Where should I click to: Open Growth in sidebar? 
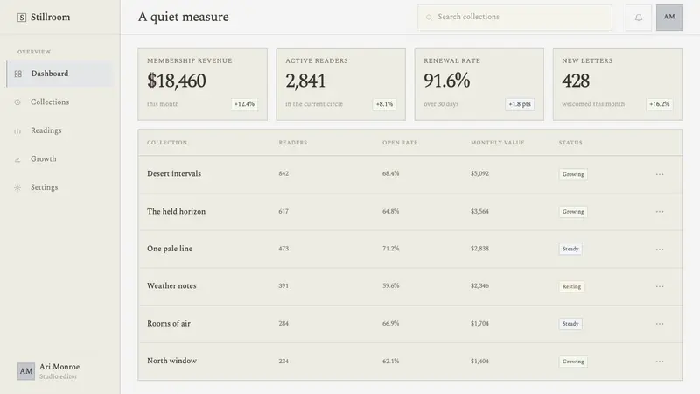59,159
